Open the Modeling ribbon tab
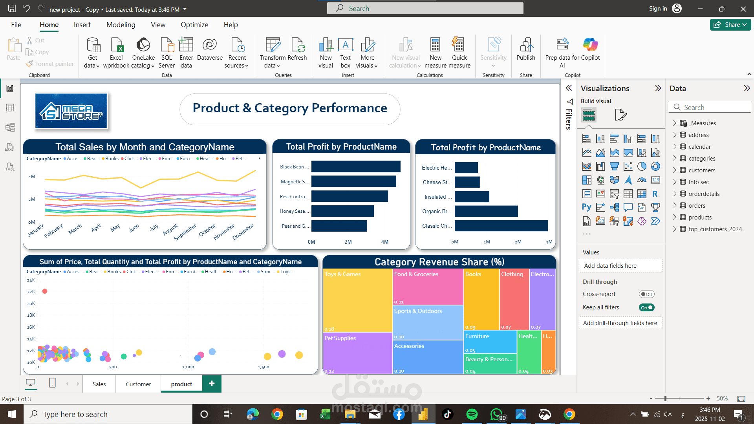The image size is (754, 424). [121, 25]
